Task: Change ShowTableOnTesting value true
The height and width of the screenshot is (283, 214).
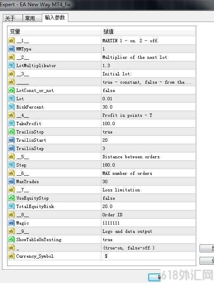Action: (148, 239)
